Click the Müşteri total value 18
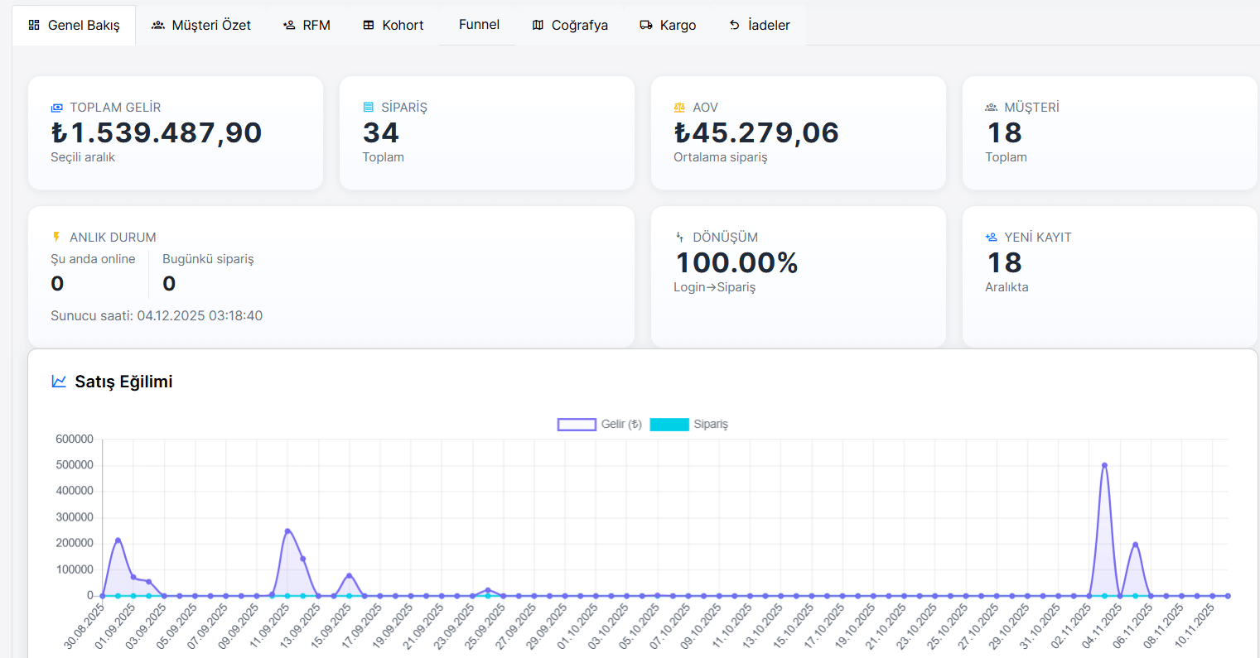Image resolution: width=1260 pixels, height=658 pixels. (1004, 132)
